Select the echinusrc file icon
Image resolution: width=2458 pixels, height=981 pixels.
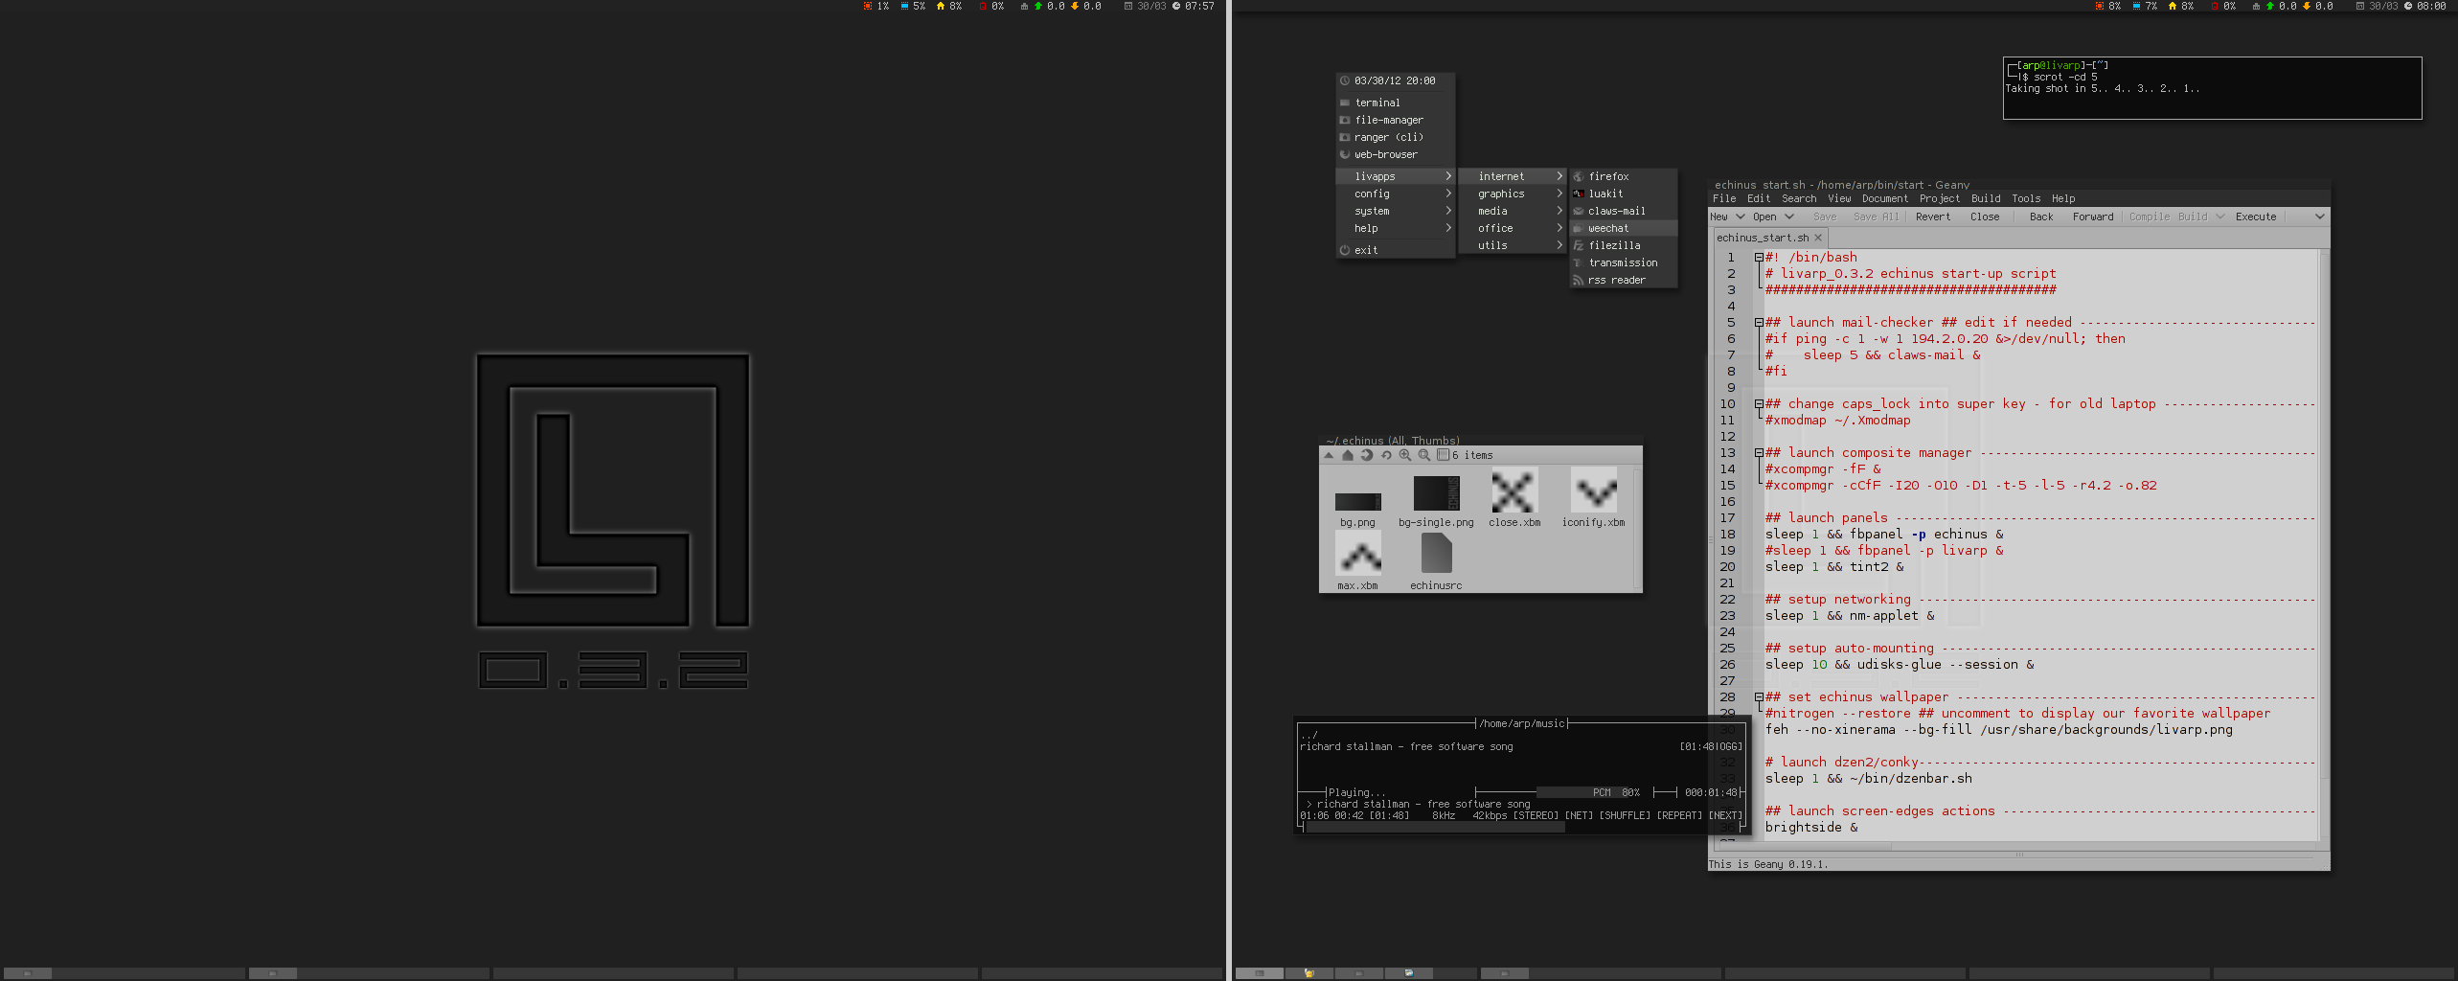click(1436, 554)
